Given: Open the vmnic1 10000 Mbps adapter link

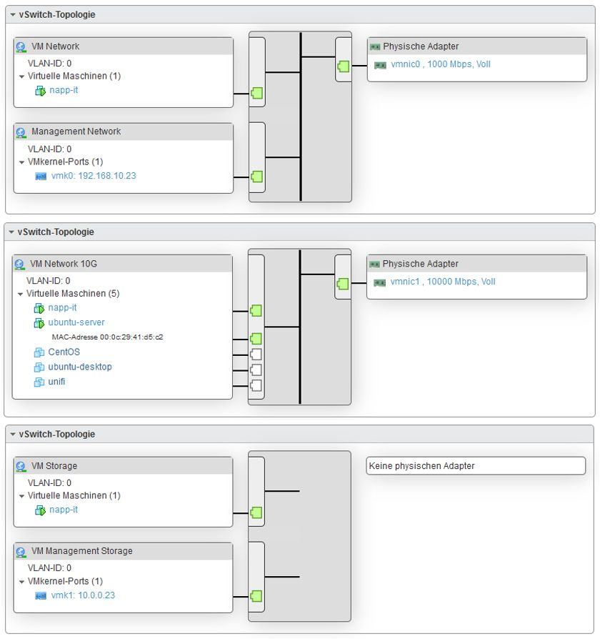Looking at the screenshot, I should click(x=442, y=282).
